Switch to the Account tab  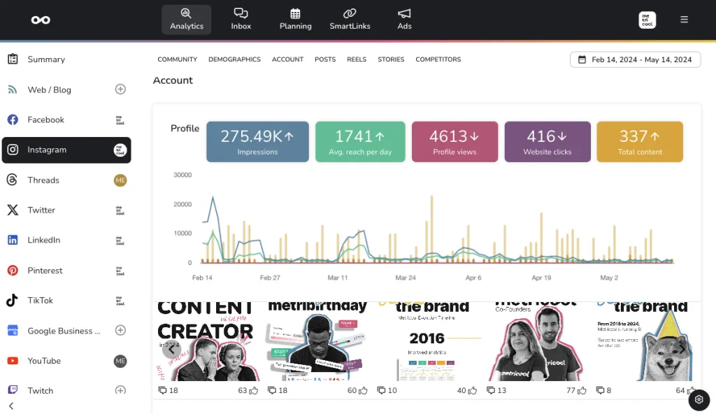tap(287, 59)
